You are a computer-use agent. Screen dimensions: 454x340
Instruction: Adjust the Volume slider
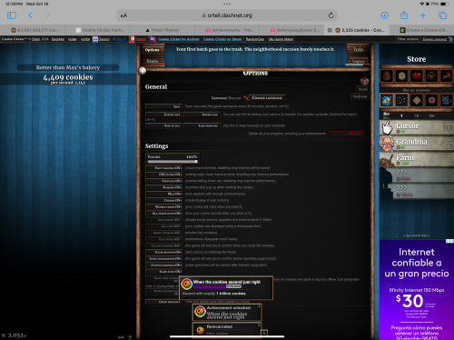pos(173,162)
